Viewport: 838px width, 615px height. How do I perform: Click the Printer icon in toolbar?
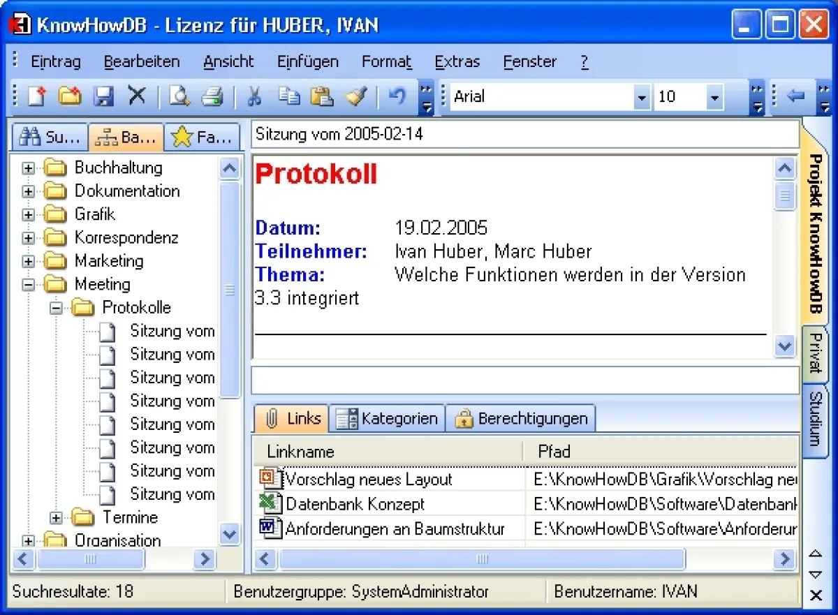coord(212,96)
